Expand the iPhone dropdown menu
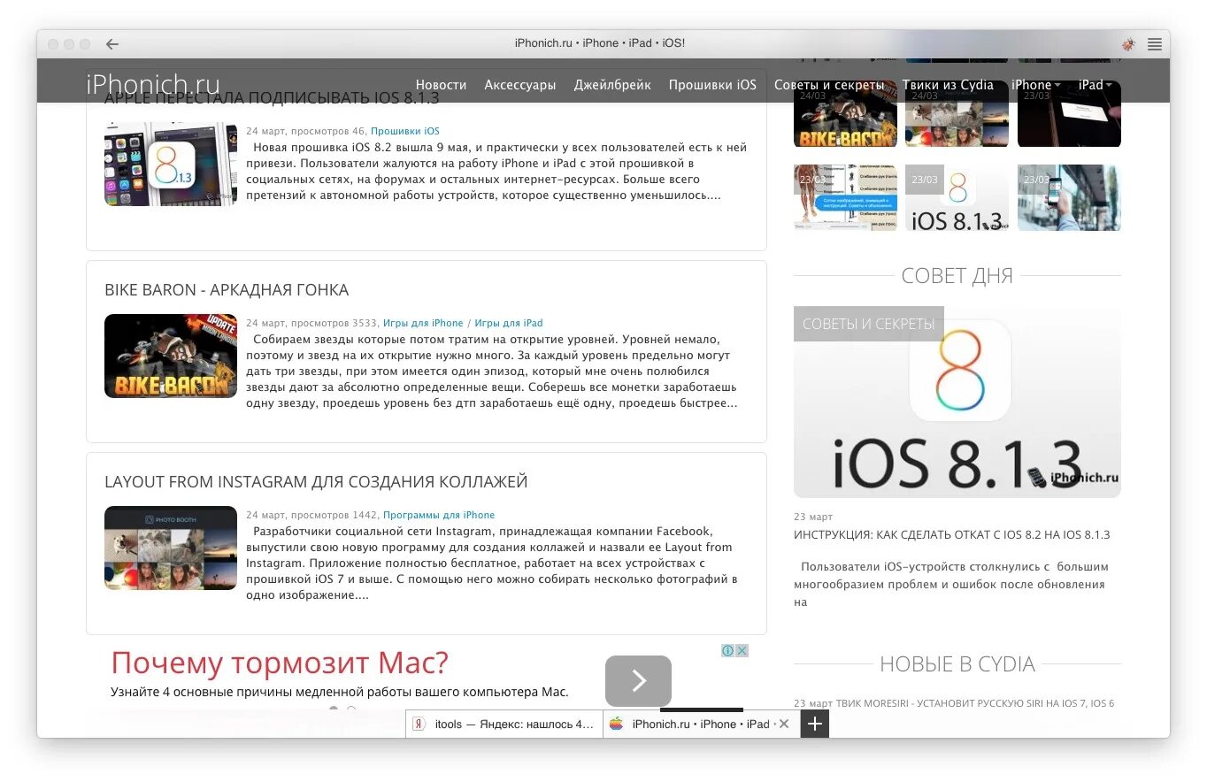The height and width of the screenshot is (782, 1207). [x=1035, y=85]
